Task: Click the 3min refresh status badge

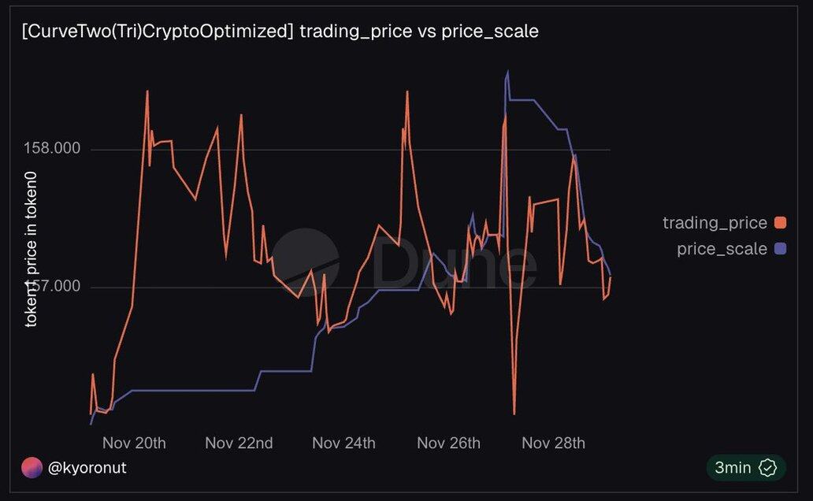Action: tap(745, 468)
